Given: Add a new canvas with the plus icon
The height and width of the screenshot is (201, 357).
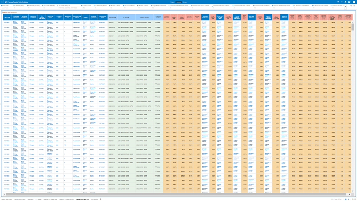Looking at the screenshot, I should [101, 199].
